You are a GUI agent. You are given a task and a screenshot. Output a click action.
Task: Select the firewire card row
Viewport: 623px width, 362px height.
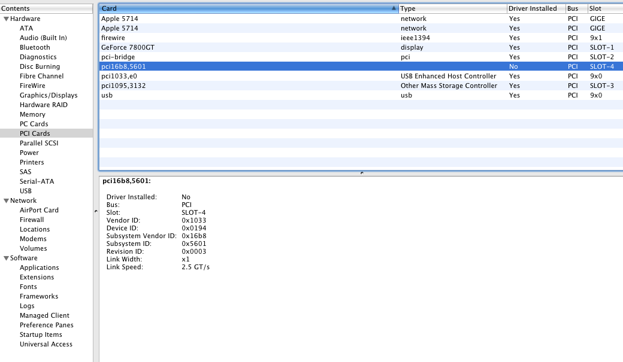click(361, 38)
